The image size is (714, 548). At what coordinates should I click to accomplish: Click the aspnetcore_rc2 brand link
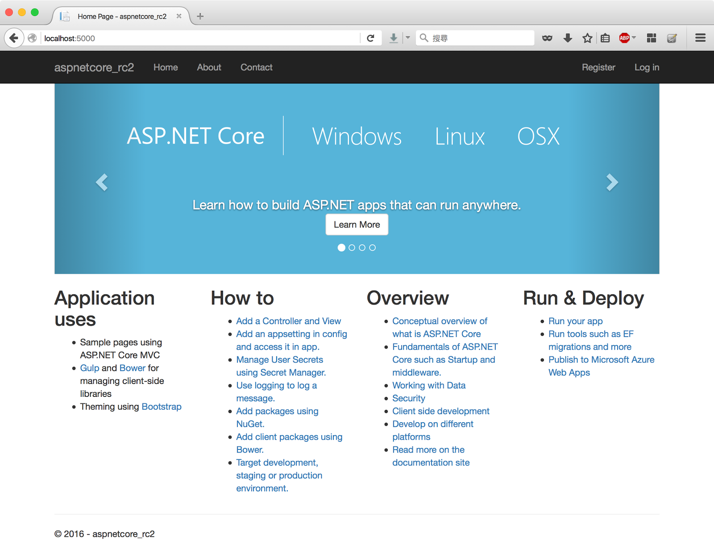(x=94, y=67)
